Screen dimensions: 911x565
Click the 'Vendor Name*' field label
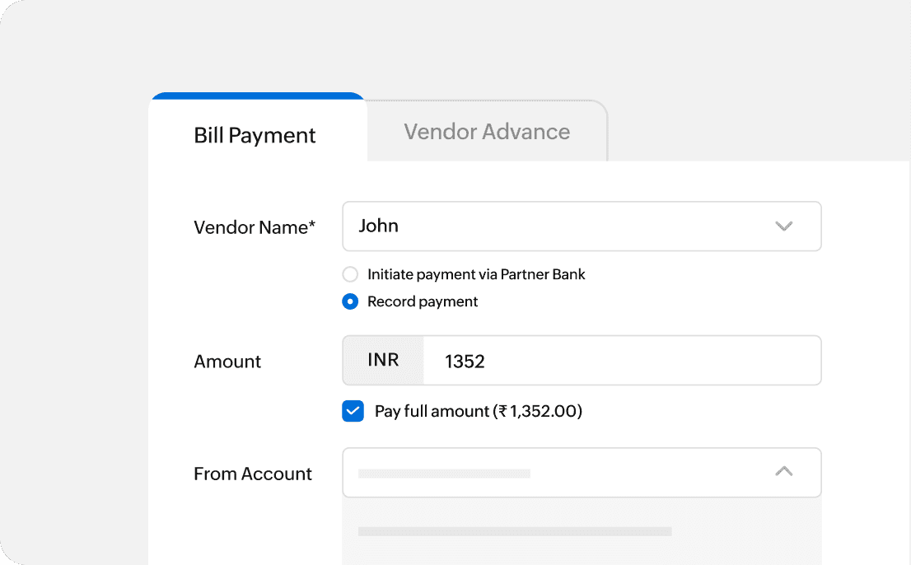coord(255,226)
